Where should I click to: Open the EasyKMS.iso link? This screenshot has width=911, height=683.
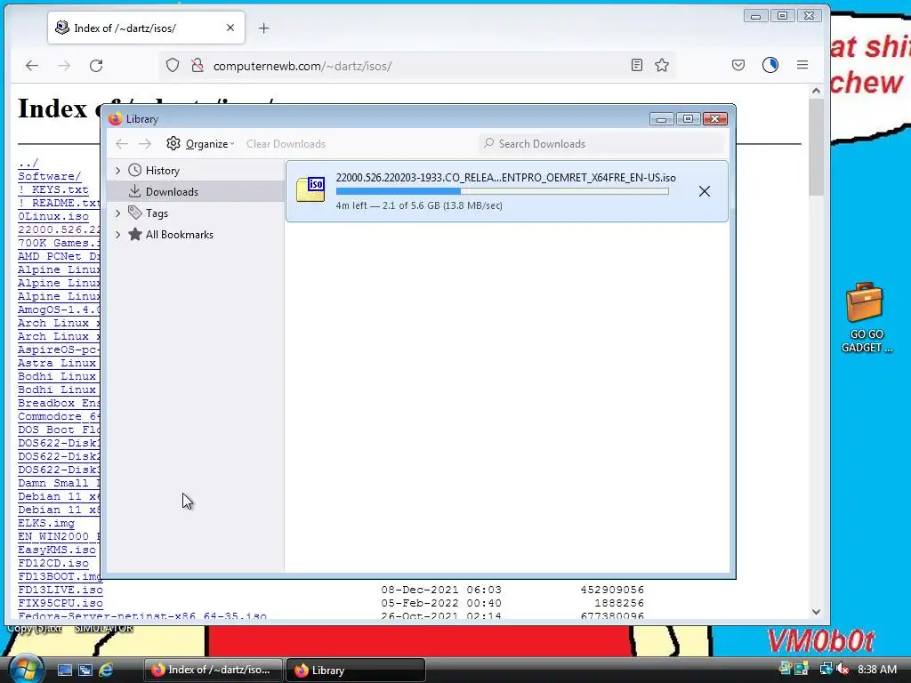pos(57,550)
